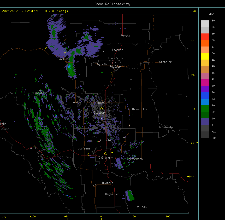Select the orange 57-60 dBZ legend swatch
Viewport: 225px width, 220px height.
tap(205, 43)
